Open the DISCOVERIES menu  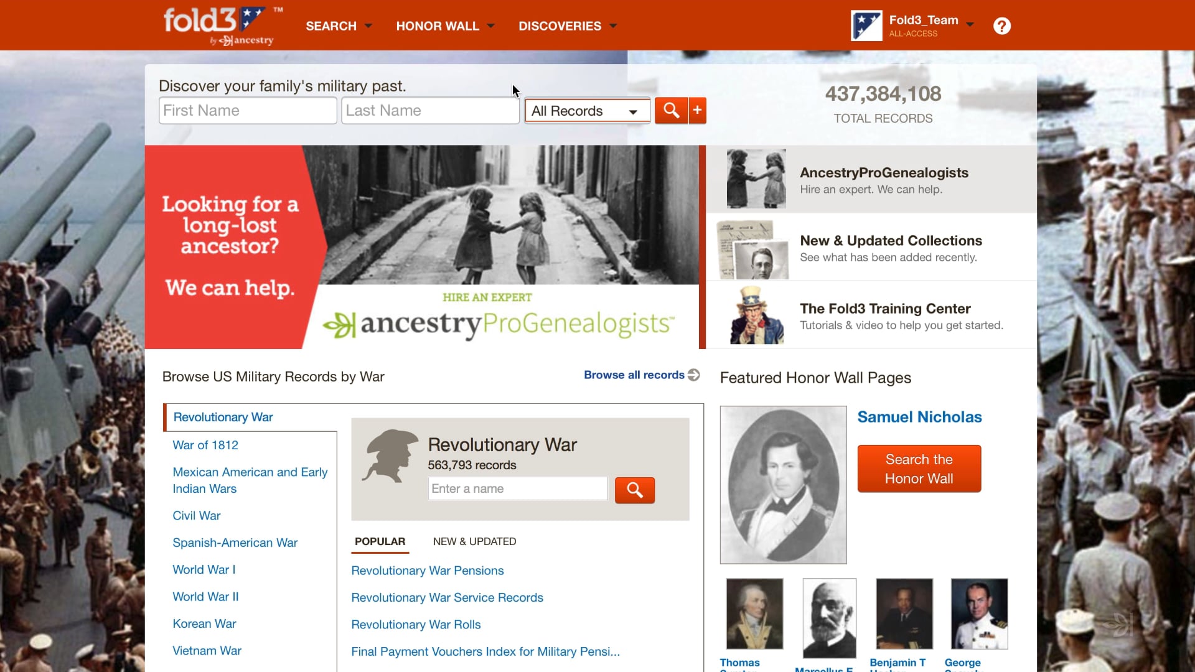click(568, 26)
